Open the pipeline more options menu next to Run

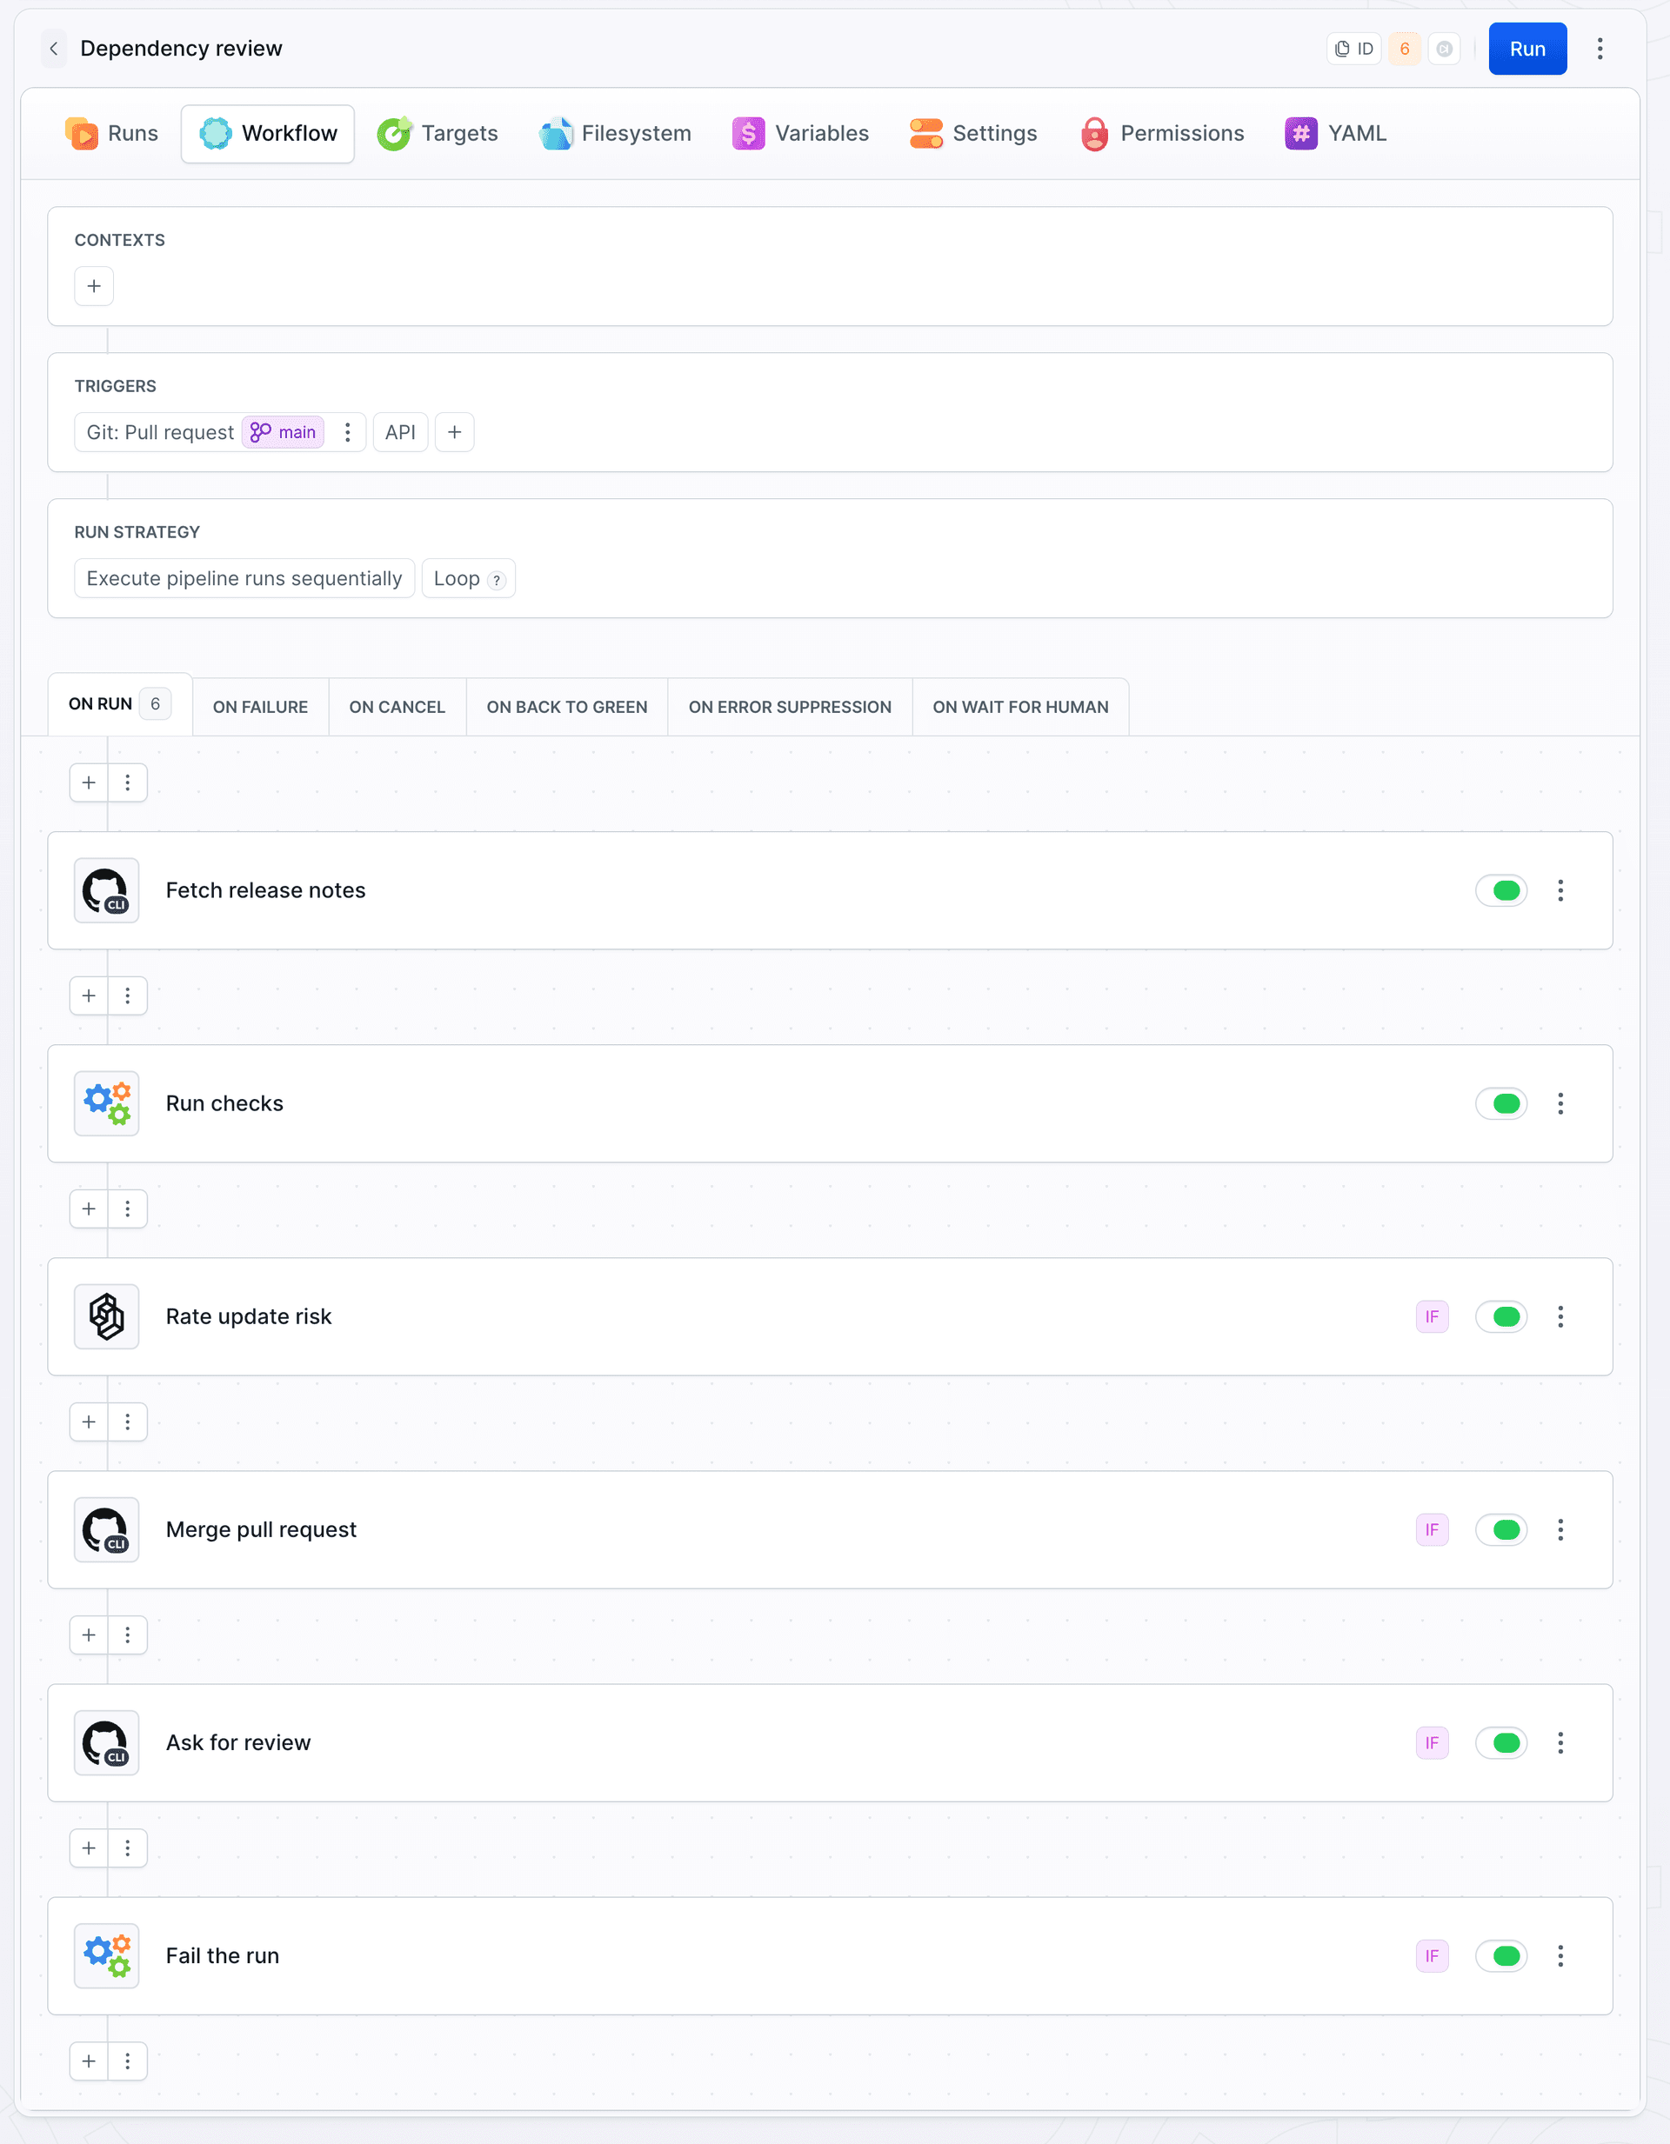click(x=1600, y=49)
